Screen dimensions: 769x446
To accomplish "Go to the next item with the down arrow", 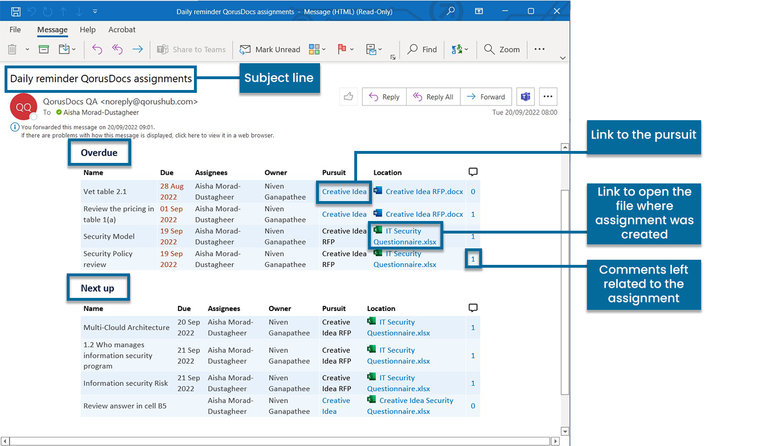I will tap(78, 11).
